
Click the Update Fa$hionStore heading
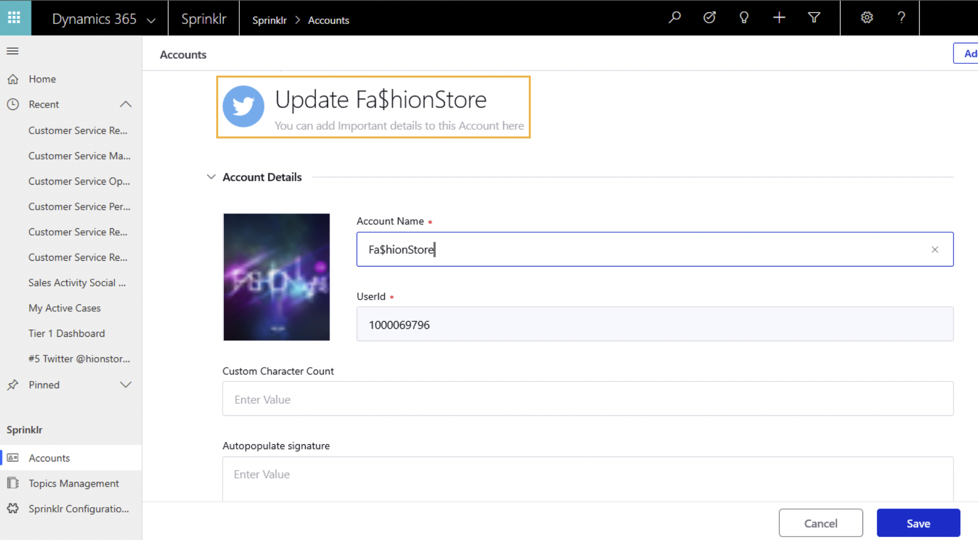(x=380, y=100)
